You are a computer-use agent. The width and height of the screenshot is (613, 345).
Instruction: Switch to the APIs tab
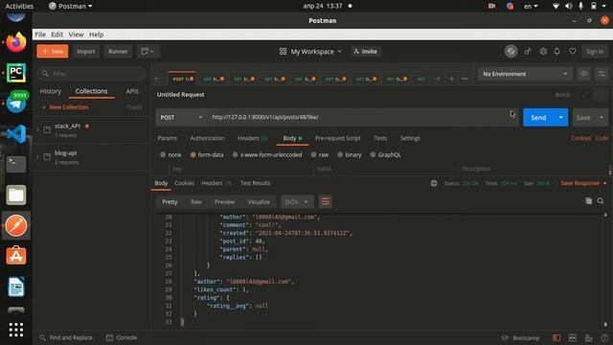pyautogui.click(x=132, y=91)
